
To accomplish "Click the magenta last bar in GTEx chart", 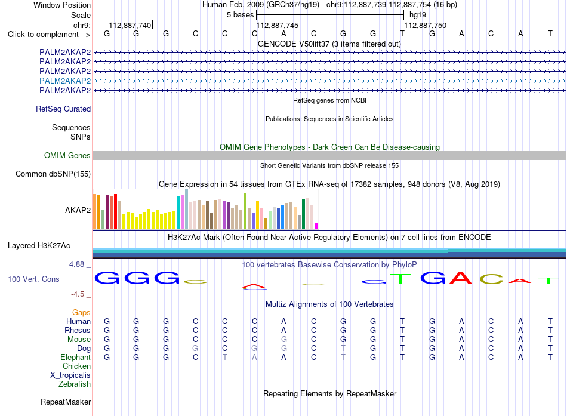I will point(316,226).
